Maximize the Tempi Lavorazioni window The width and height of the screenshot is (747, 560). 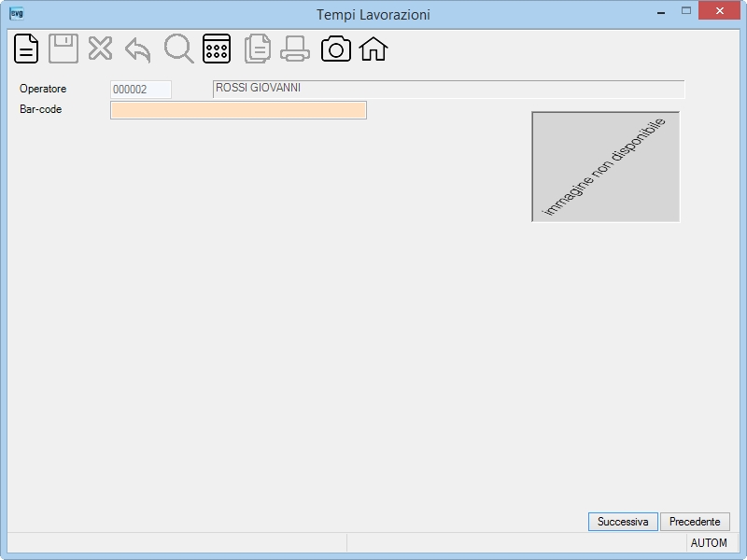686,10
